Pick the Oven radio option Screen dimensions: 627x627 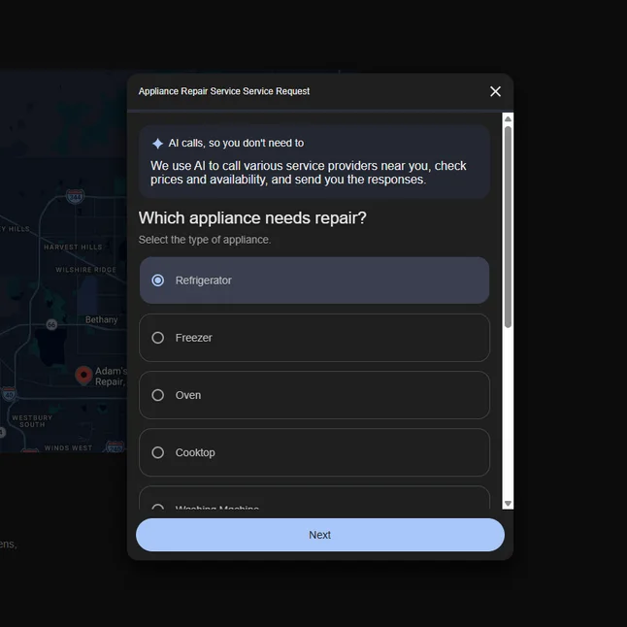[x=314, y=395]
